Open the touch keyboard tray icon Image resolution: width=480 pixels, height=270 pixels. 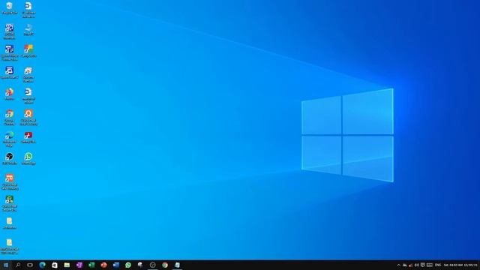coord(430,265)
